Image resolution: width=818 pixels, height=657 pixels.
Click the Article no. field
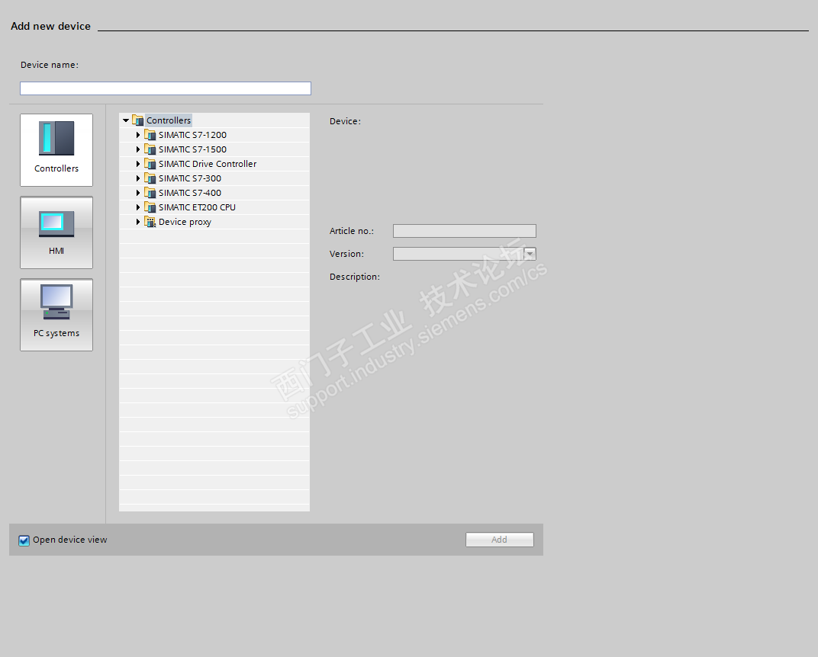(464, 231)
